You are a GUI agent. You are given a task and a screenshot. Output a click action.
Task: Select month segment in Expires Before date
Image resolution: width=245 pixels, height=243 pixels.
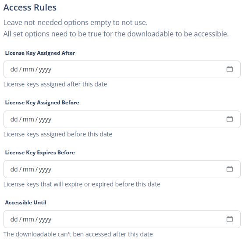[x=28, y=169]
